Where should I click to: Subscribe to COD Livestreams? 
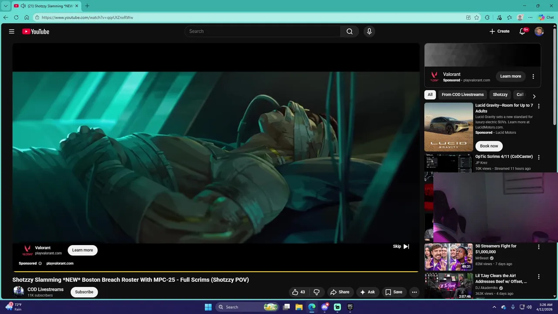coord(84,292)
